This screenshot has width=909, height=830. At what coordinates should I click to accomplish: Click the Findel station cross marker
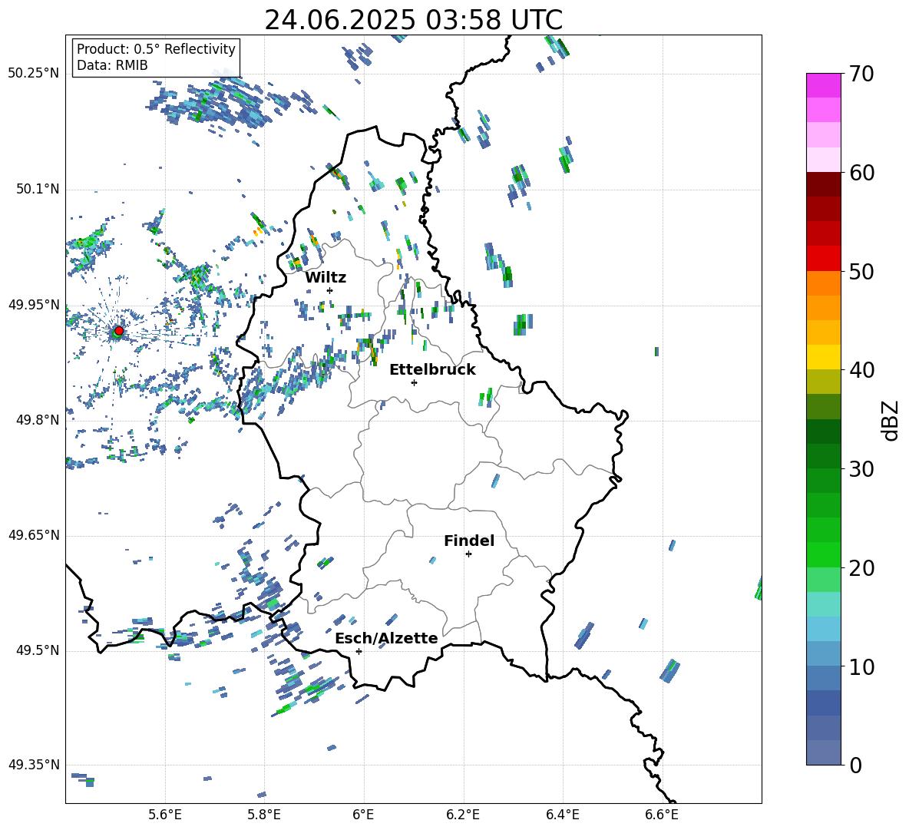tap(468, 554)
